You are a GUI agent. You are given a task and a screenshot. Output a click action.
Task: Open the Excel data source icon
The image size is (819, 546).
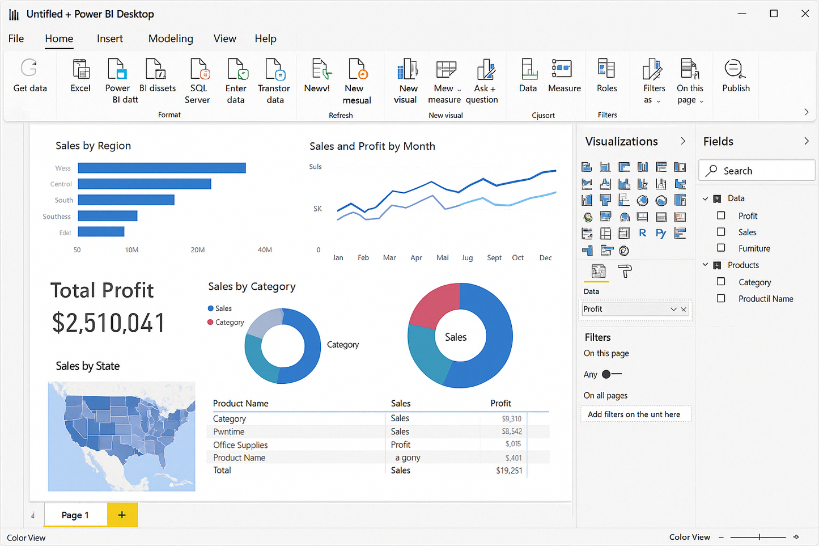coord(80,69)
